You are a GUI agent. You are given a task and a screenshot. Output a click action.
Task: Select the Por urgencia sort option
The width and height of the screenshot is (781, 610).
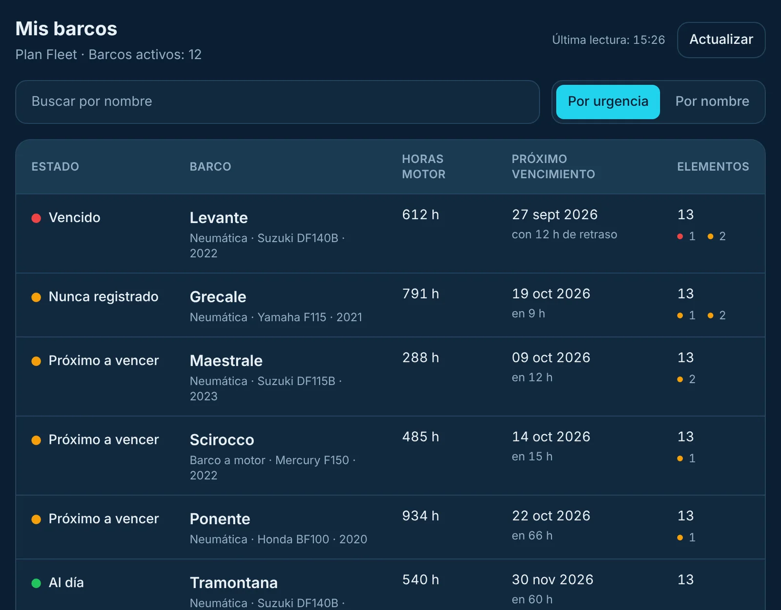[x=608, y=102]
